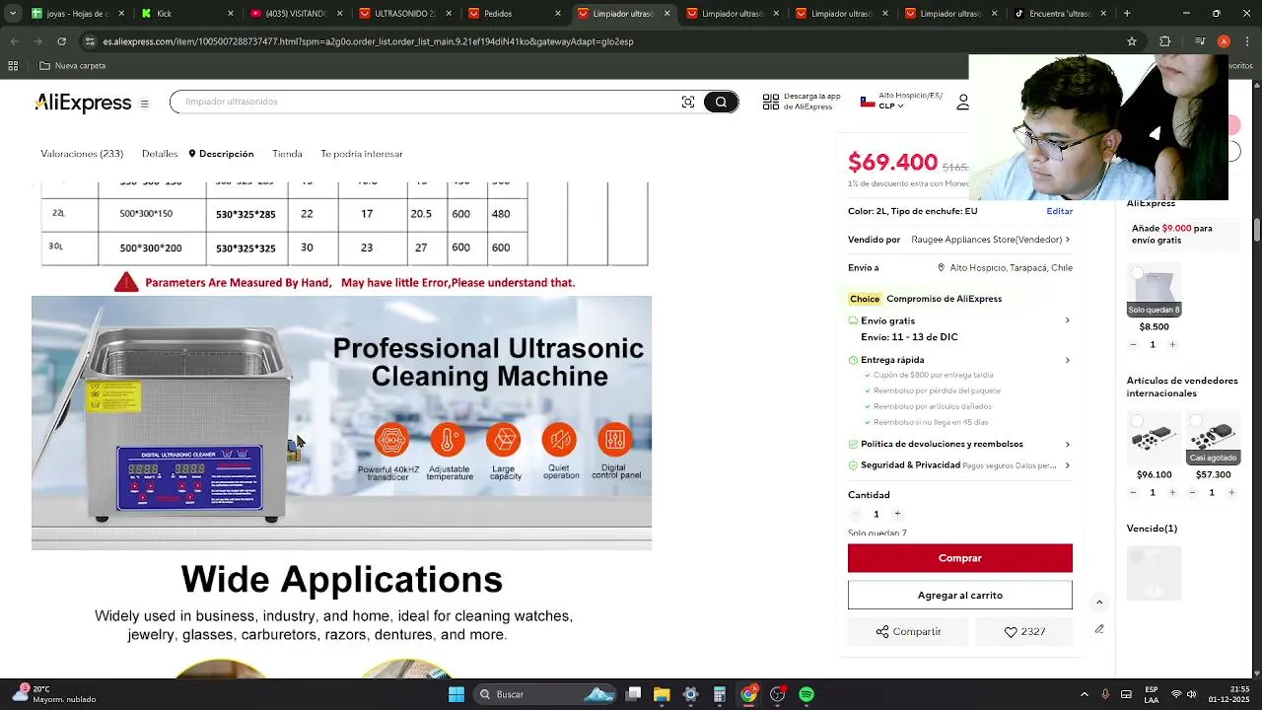
Task: Open the Windows Start menu
Action: click(x=456, y=694)
